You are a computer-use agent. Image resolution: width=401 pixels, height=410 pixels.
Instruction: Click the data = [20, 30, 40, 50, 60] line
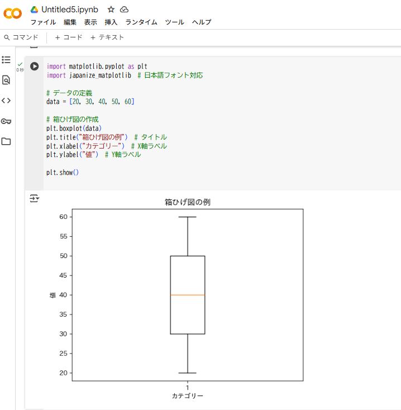click(90, 102)
